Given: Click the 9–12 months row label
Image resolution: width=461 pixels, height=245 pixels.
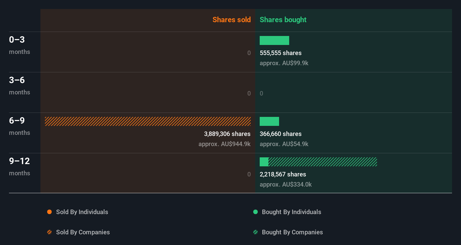Looking at the screenshot, I should 19,167.
